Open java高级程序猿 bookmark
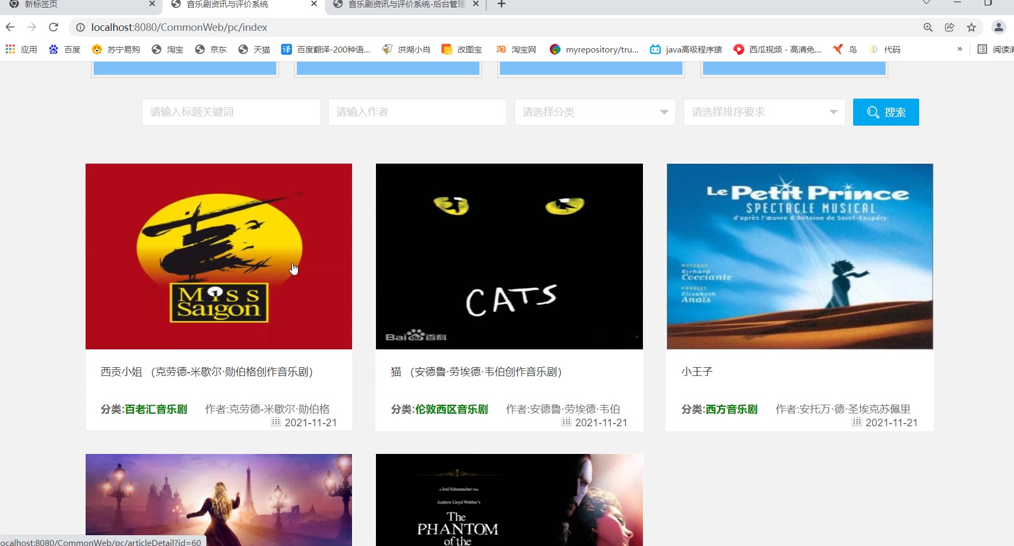The width and height of the screenshot is (1014, 546). (x=686, y=49)
